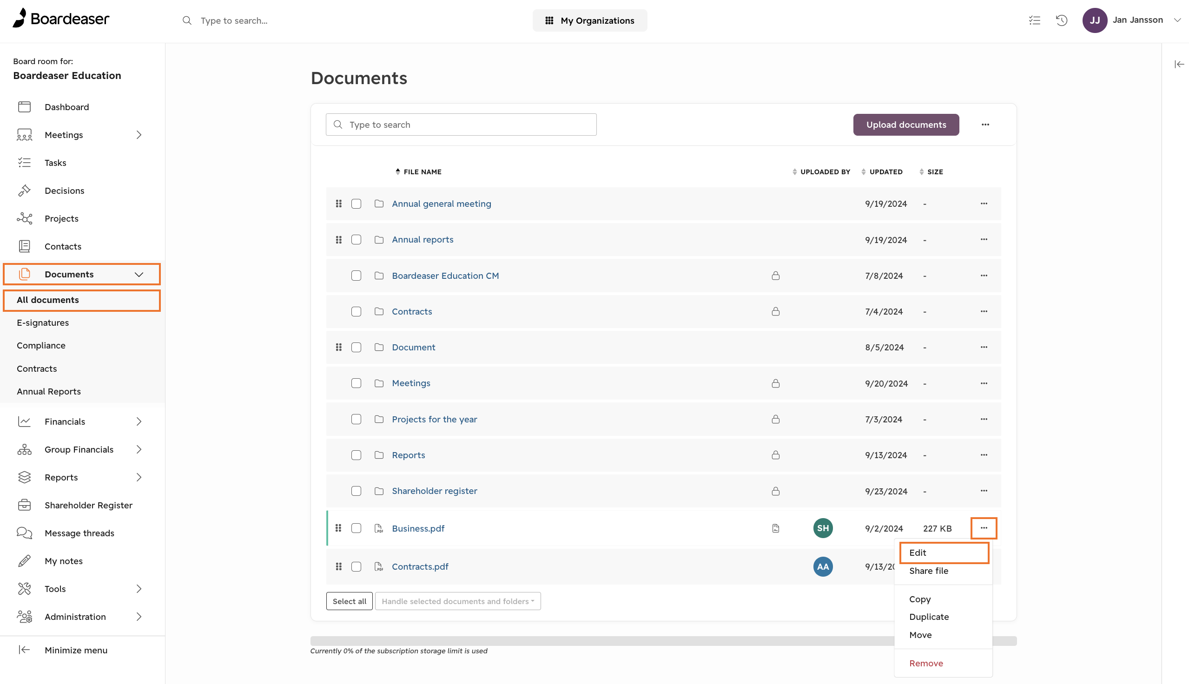Choose Remove in the context menu

tap(925, 664)
